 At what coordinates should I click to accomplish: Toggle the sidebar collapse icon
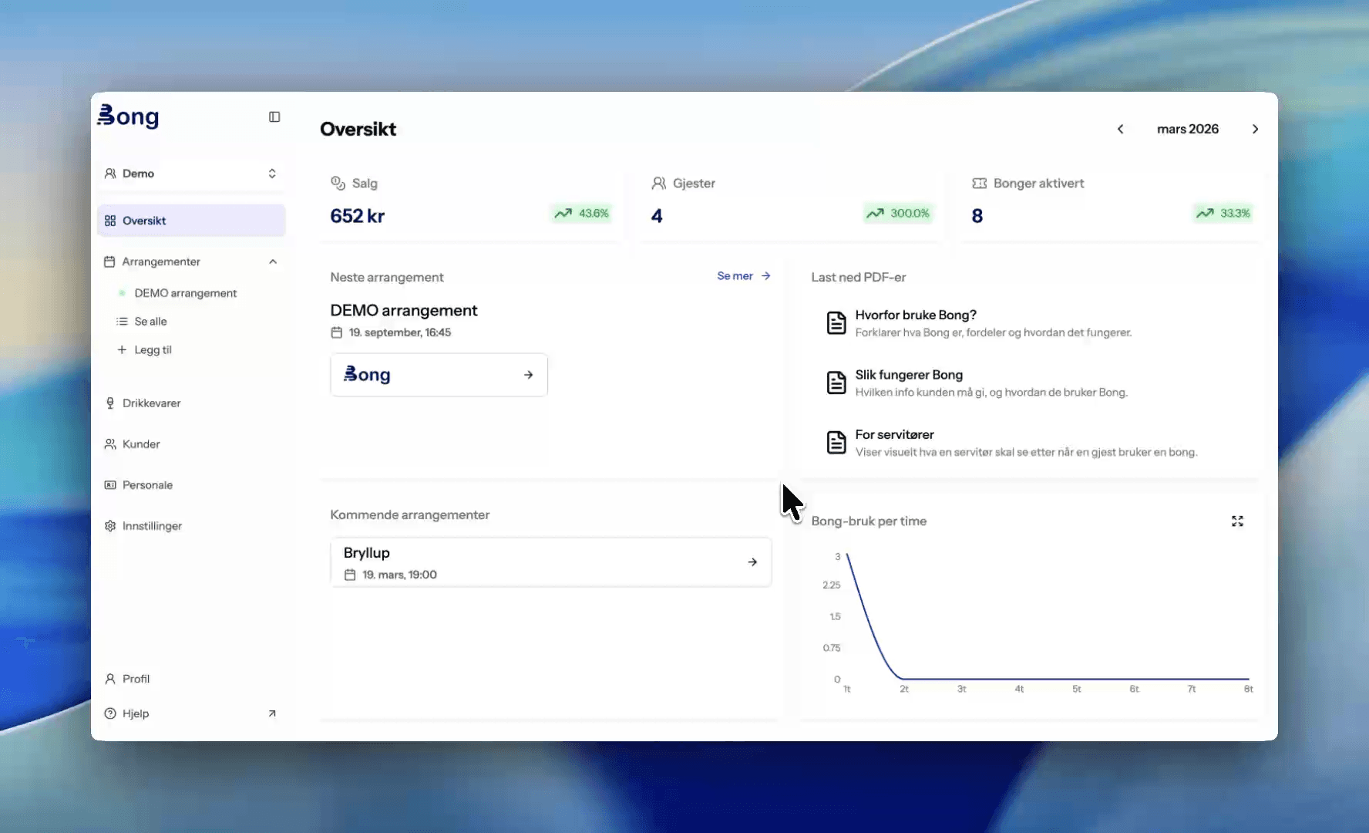click(x=274, y=117)
